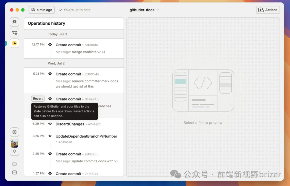Viewport: 290px width, 186px height.
Task: Click the commit icon beside 5d08afe
Action: (x=50, y=45)
